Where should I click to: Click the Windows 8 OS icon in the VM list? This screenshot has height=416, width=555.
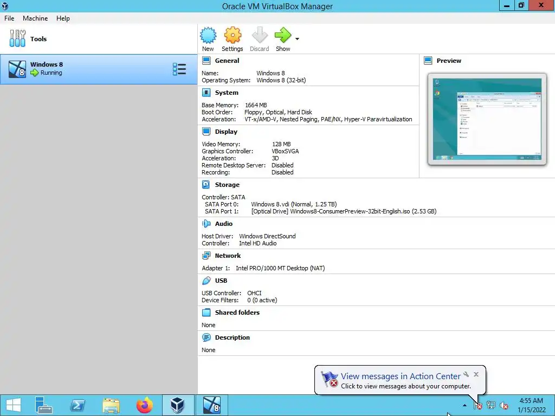pyautogui.click(x=17, y=69)
